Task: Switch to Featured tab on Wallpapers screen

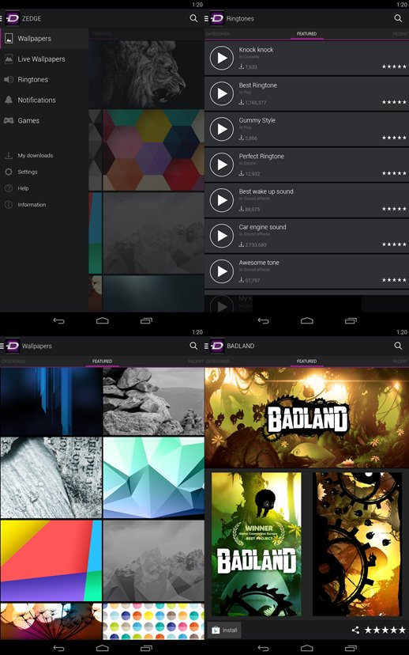Action: point(102,362)
